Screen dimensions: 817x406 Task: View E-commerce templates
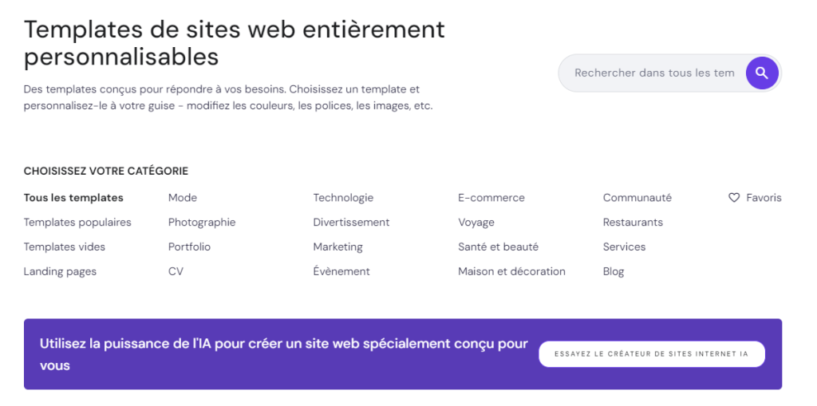coord(491,198)
